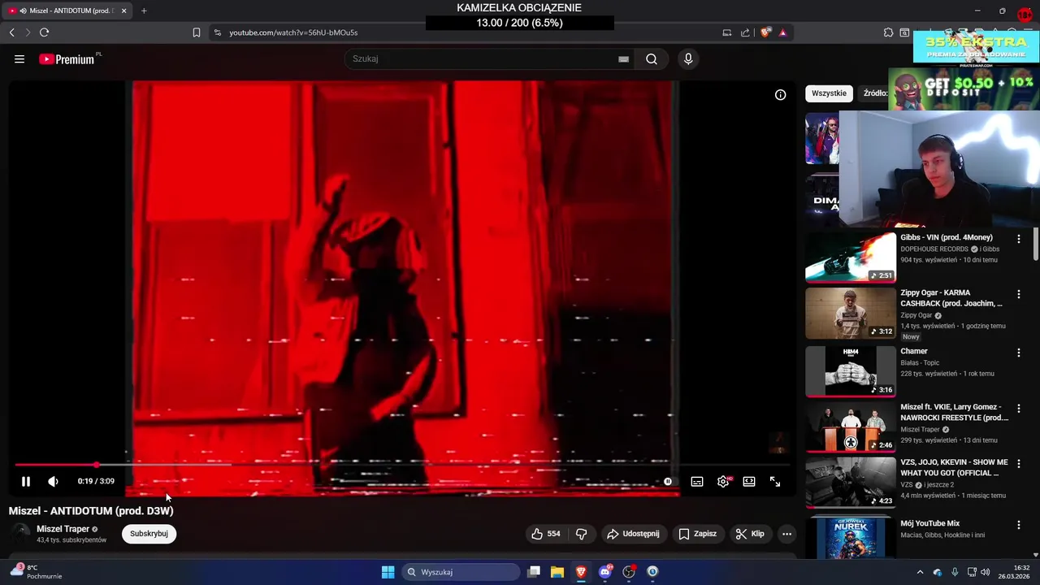Screen dimensions: 1040x585
Task: Open File Explorer from the taskbar
Action: point(557,572)
